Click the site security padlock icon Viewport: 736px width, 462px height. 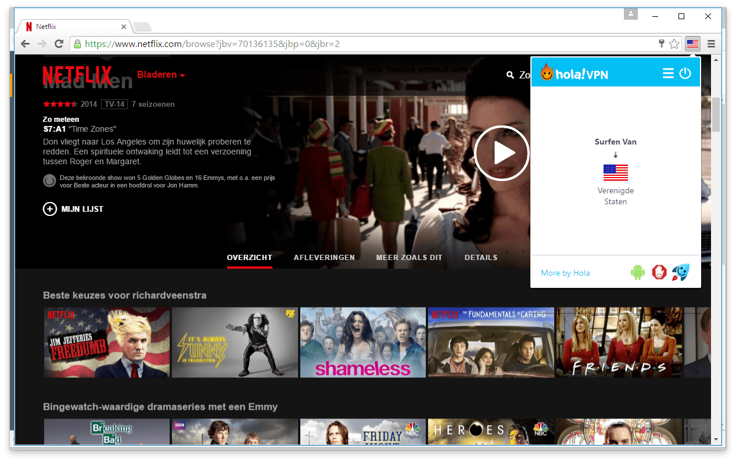coord(77,44)
